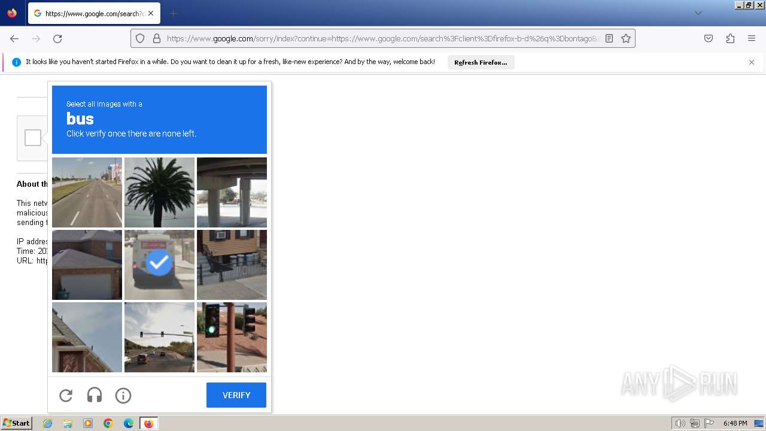Open network status tray icon
Screen dimensions: 766x431
695,423
